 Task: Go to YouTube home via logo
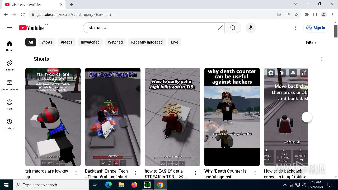pyautogui.click(x=31, y=28)
